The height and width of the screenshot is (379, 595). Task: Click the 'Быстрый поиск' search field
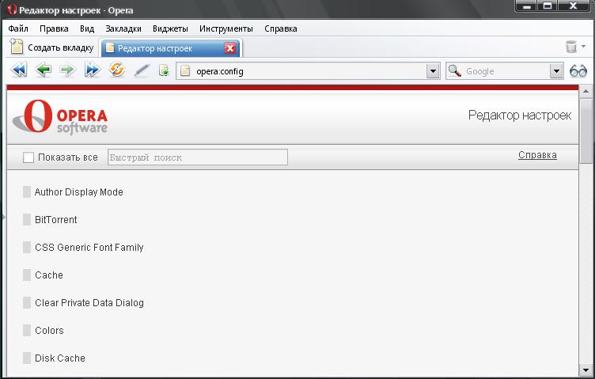[x=198, y=157]
